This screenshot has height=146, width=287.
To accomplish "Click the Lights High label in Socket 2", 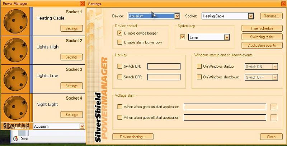I will pos(48,47).
